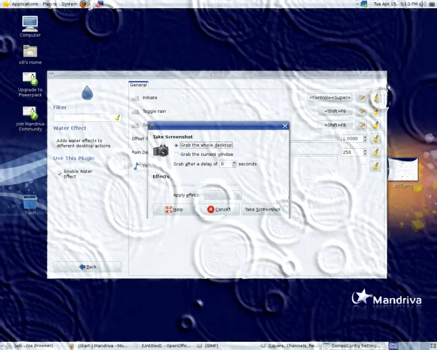Reset the 250 rain delay with broom icon
This screenshot has width=437, height=350.
pos(376,153)
